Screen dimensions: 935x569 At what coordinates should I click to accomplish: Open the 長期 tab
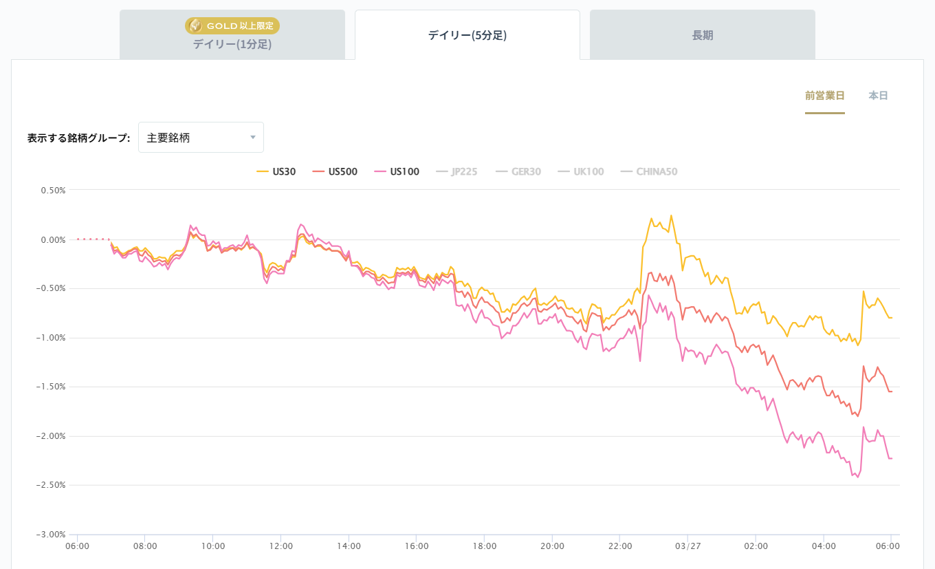tap(702, 35)
